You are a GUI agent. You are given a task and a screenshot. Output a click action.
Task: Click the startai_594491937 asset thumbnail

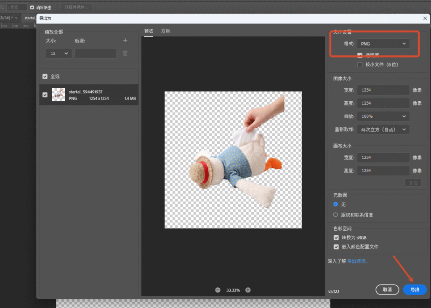tap(58, 95)
